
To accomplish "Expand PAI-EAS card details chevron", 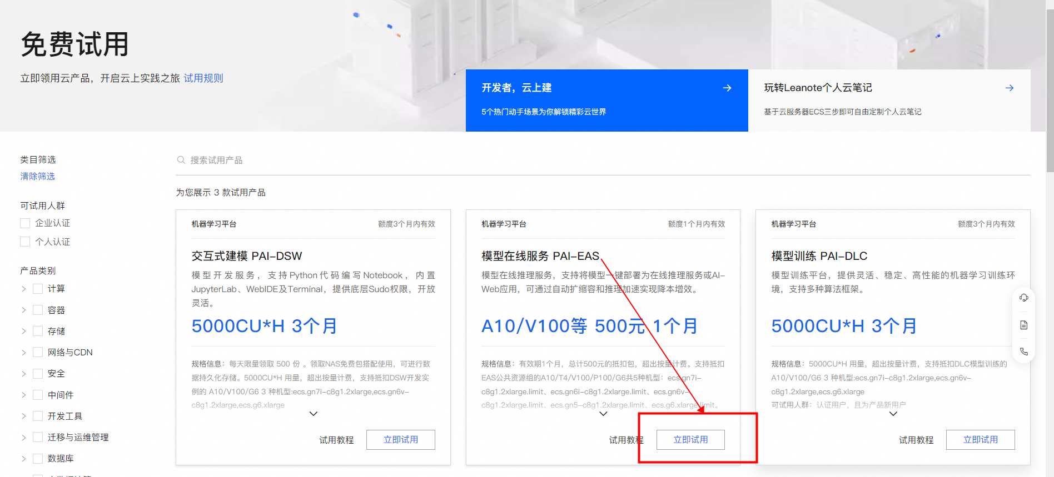I will click(603, 414).
